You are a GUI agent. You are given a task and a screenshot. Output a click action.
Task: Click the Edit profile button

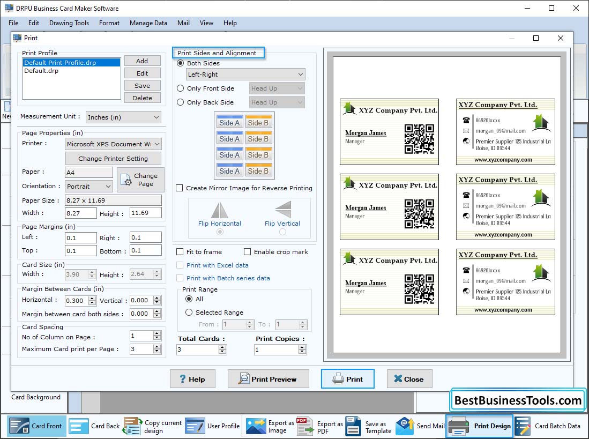(143, 73)
